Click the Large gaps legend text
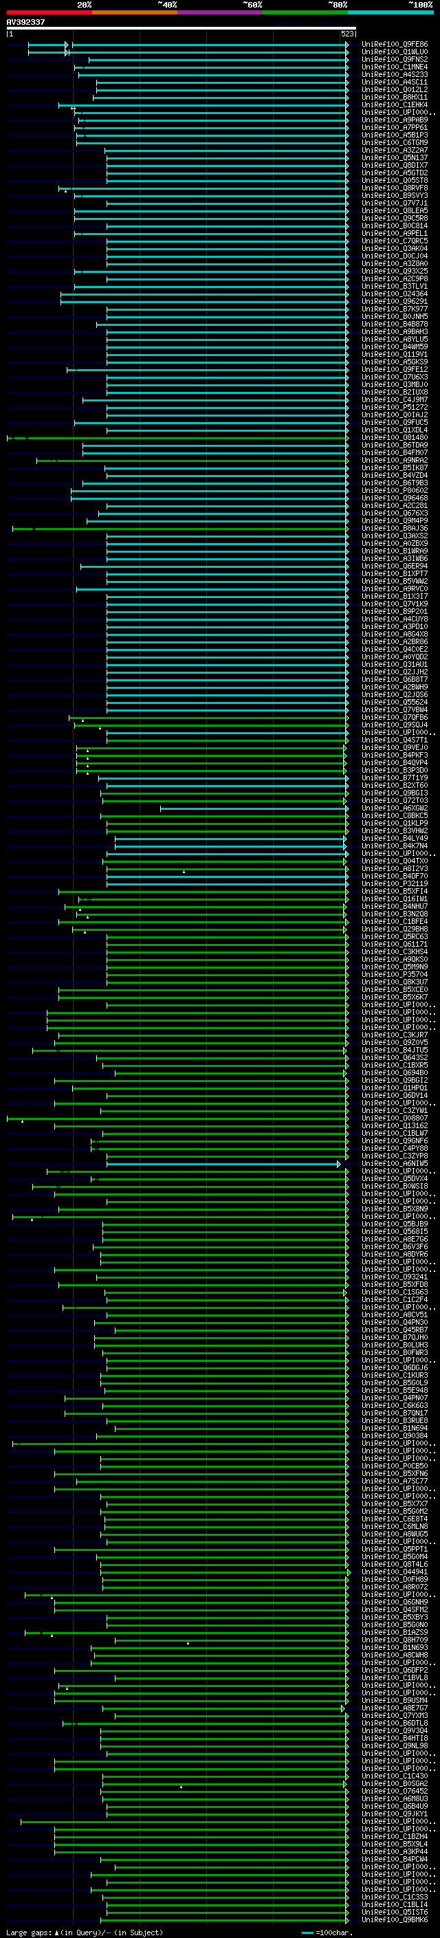Screen dimensions: 440x1938 tap(29, 1932)
